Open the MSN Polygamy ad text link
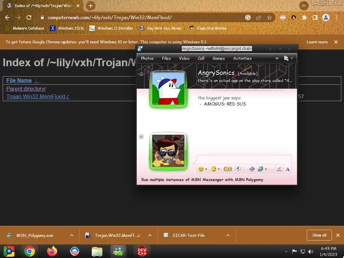This screenshot has height=258, width=344. pyautogui.click(x=202, y=180)
